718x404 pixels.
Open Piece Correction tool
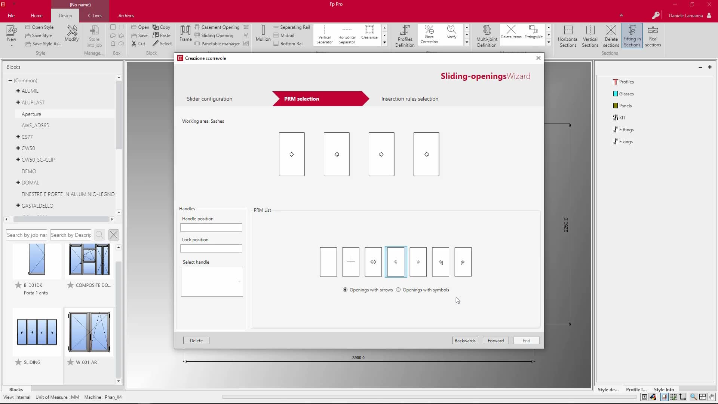(x=429, y=34)
